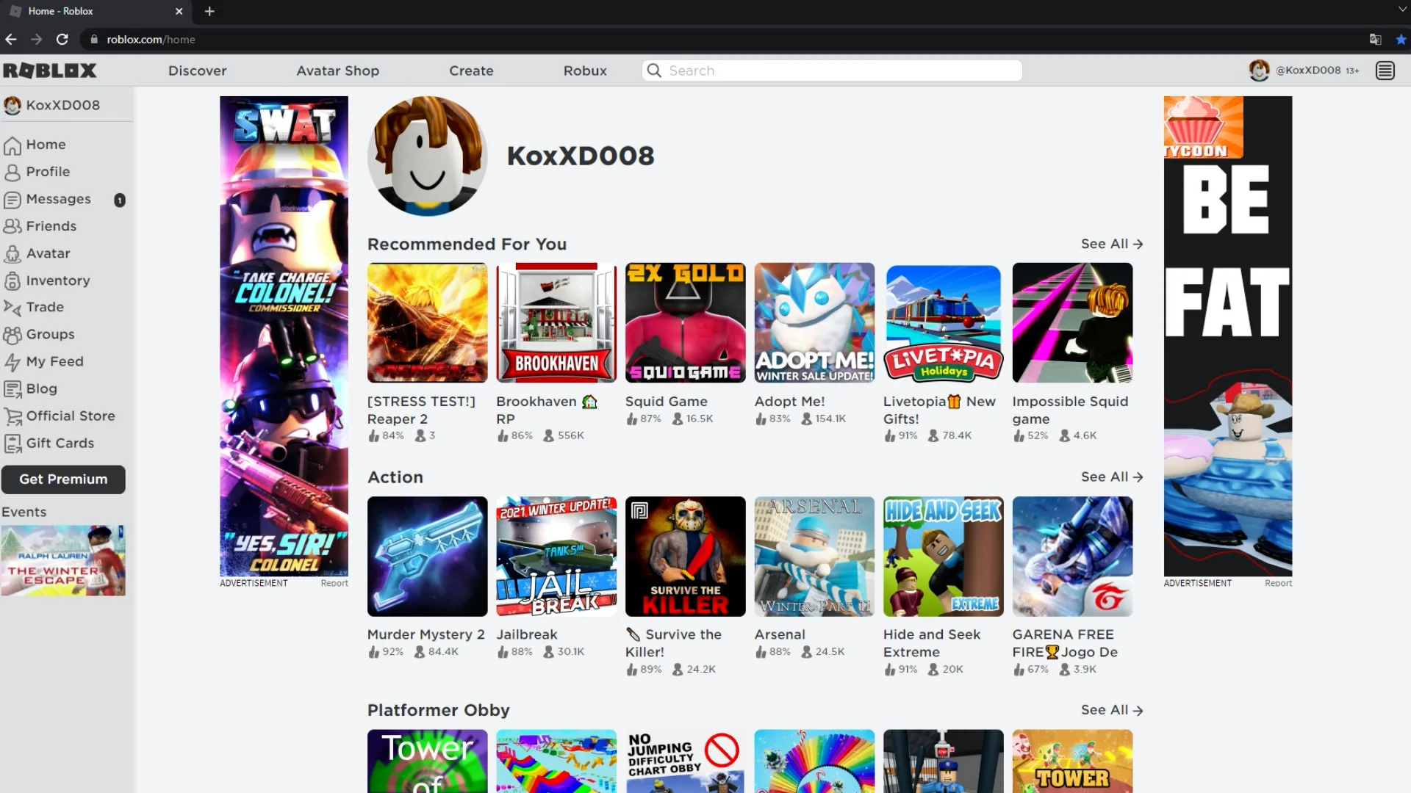Screen dimensions: 1411x793
Task: Open the Trade sidebar icon
Action: click(x=12, y=308)
